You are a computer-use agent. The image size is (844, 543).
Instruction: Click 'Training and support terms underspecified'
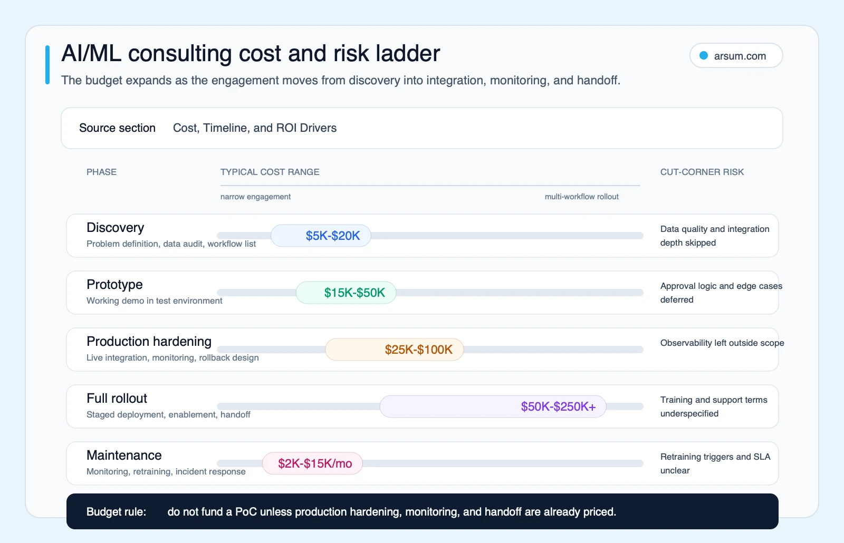(714, 406)
